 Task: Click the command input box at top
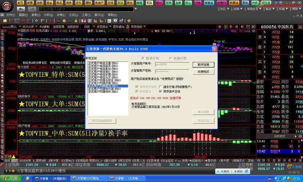tap(86, 9)
